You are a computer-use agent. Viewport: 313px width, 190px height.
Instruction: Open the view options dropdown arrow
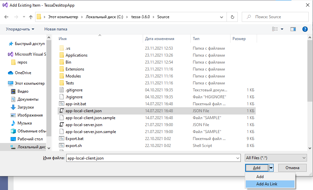(282, 29)
